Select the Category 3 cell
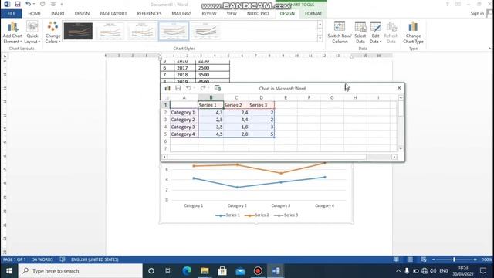Image resolution: width=494 pixels, height=278 pixels. pos(184,127)
